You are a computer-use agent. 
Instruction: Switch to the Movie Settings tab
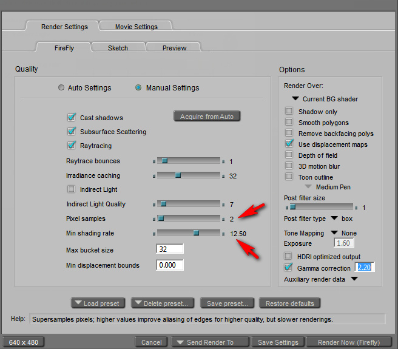pyautogui.click(x=137, y=27)
